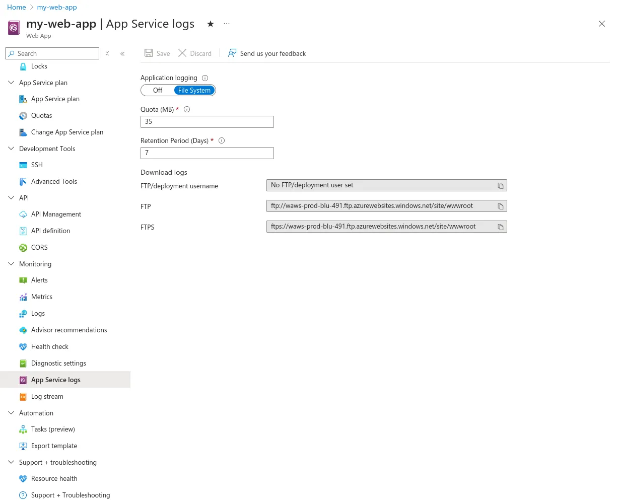Click the Save button
This screenshot has height=503, width=619.
click(157, 53)
